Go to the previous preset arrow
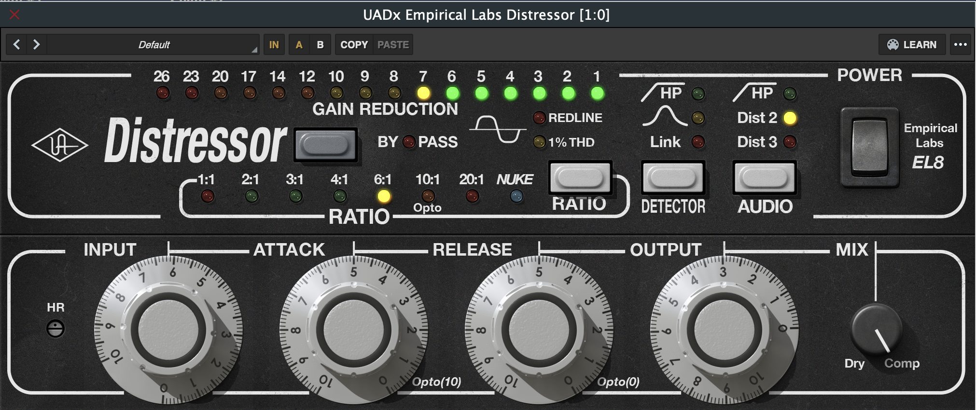The image size is (976, 410). [x=17, y=45]
